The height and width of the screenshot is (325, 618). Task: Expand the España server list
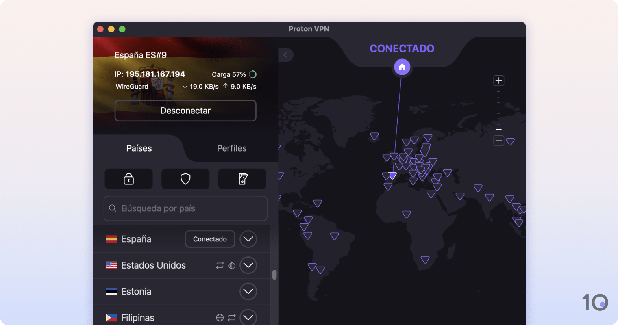click(x=248, y=239)
